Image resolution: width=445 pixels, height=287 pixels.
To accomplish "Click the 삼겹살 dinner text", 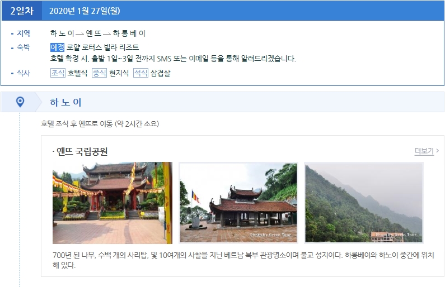I will (x=160, y=73).
